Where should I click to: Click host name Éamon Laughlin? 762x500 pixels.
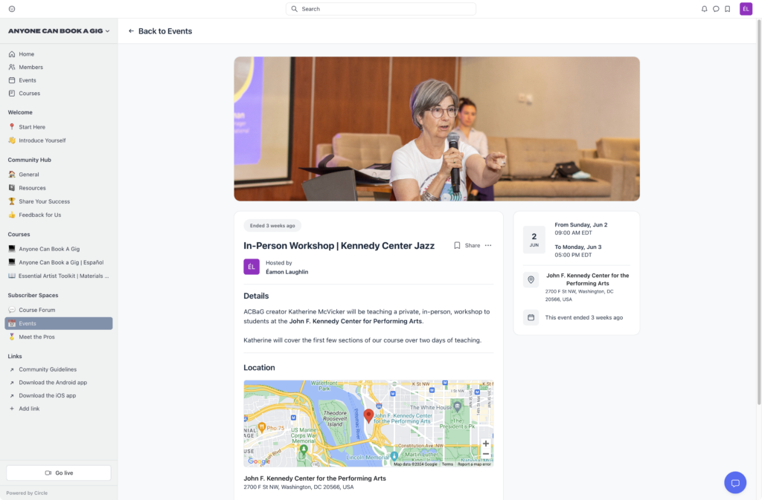point(287,272)
